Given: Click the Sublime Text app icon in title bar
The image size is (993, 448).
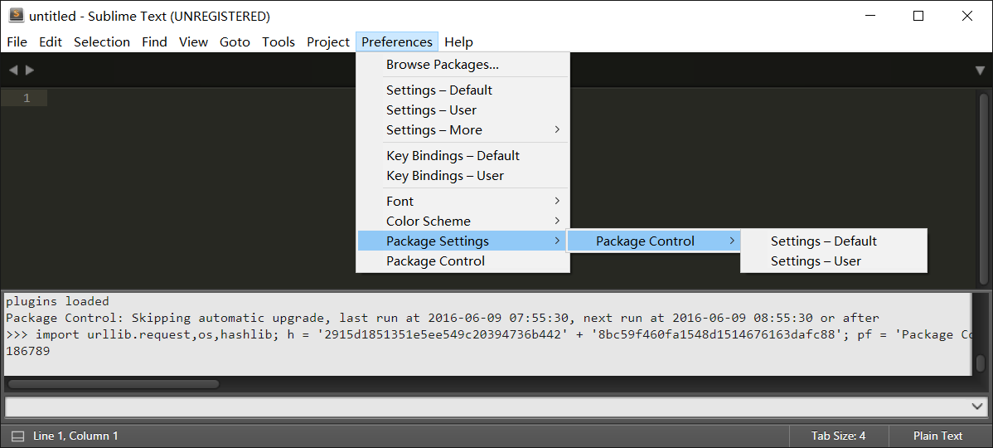Looking at the screenshot, I should 17,16.
